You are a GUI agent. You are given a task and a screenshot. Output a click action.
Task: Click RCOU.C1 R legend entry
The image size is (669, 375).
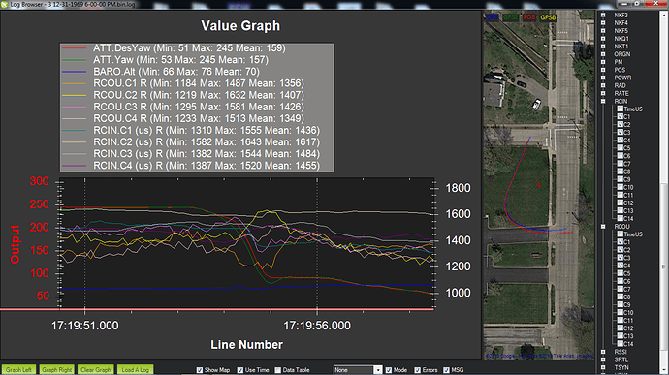pos(183,83)
